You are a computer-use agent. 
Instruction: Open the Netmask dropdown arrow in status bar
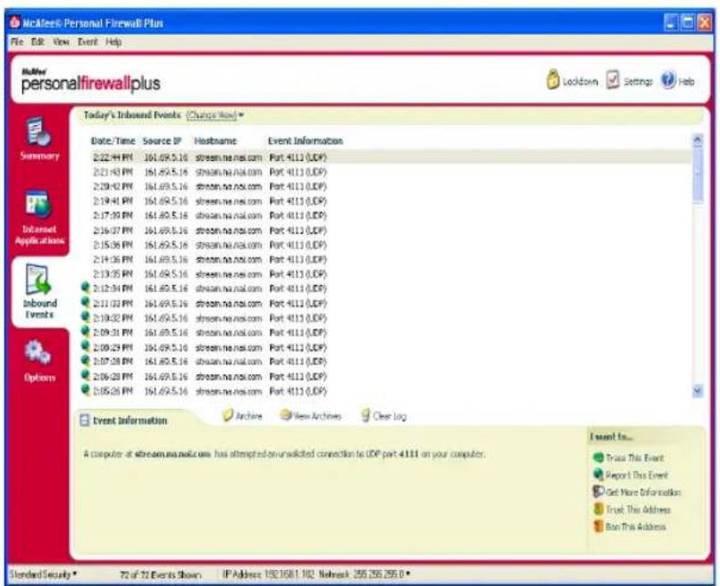[407, 574]
